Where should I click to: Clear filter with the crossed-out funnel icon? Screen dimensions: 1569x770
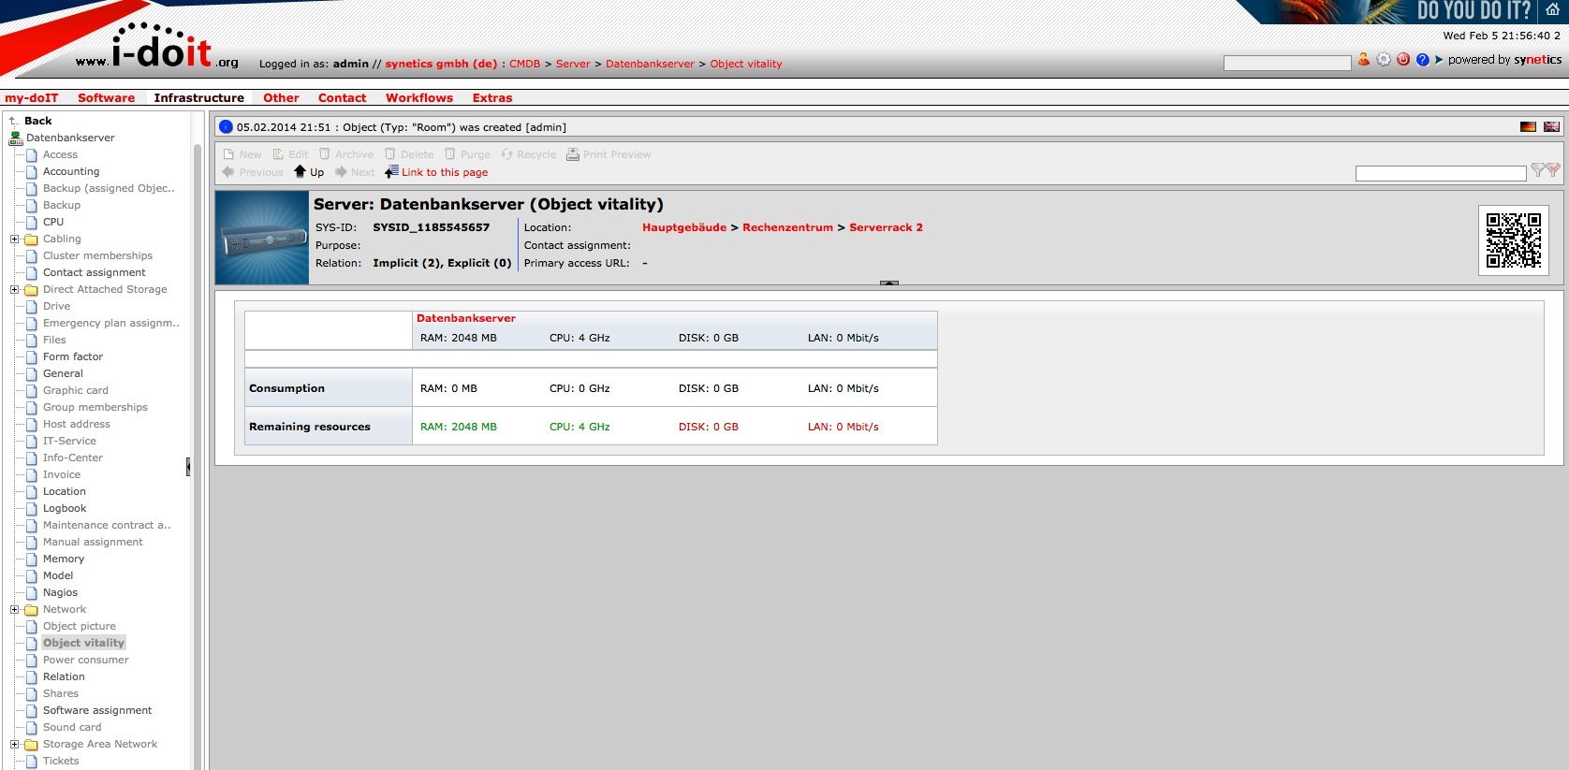tap(1553, 170)
